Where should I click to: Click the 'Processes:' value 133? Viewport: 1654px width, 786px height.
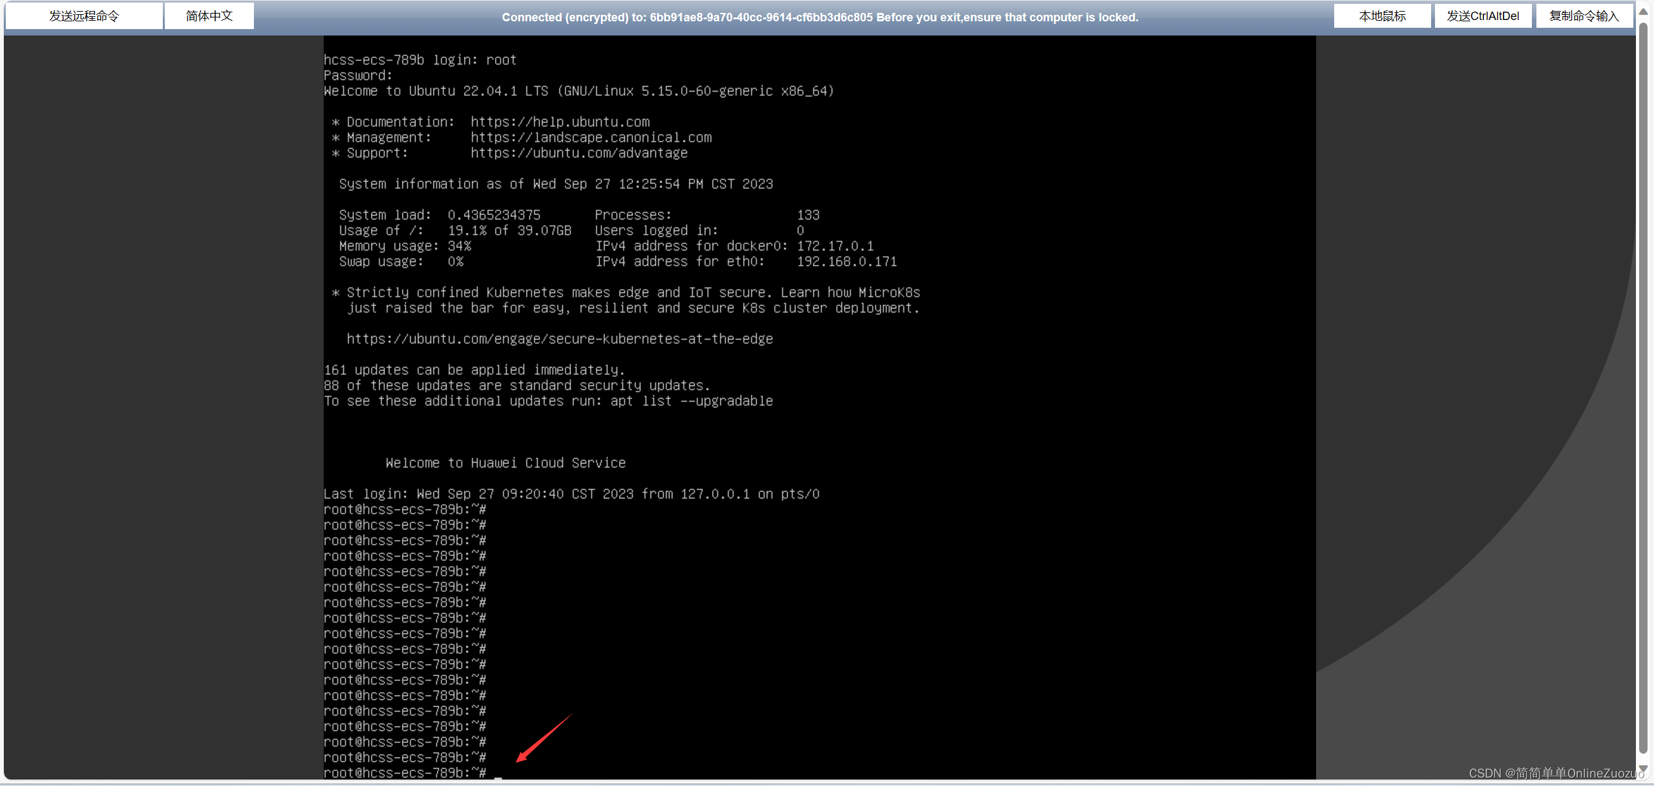coord(808,215)
